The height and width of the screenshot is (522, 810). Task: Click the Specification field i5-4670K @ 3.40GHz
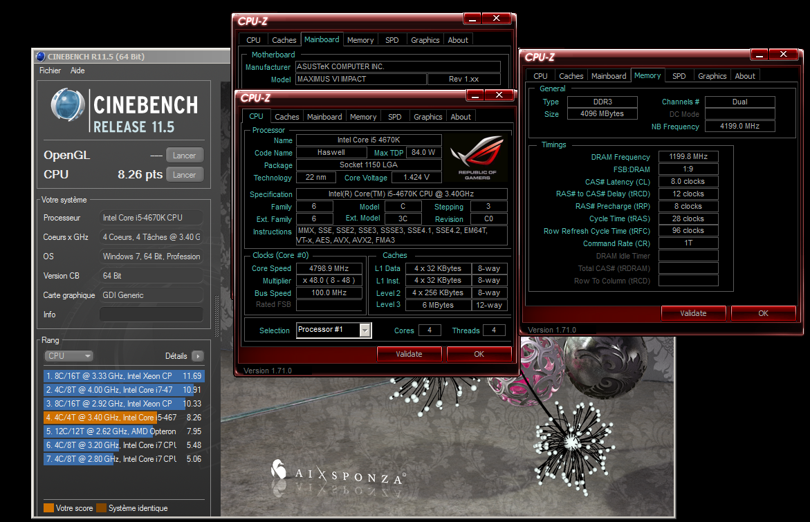(x=401, y=194)
